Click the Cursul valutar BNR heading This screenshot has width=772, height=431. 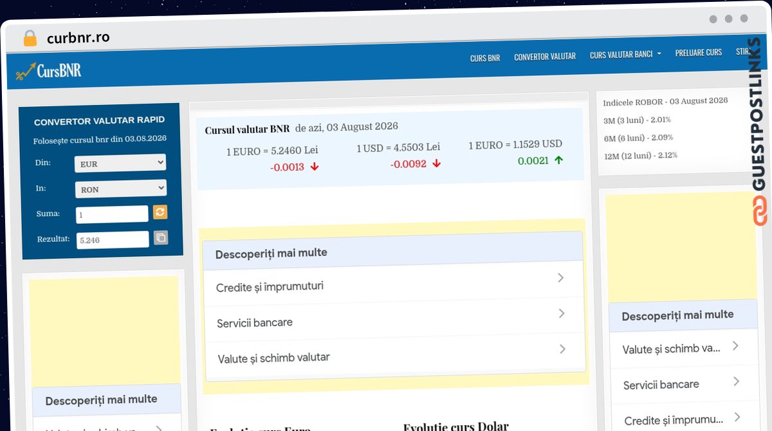pyautogui.click(x=247, y=129)
